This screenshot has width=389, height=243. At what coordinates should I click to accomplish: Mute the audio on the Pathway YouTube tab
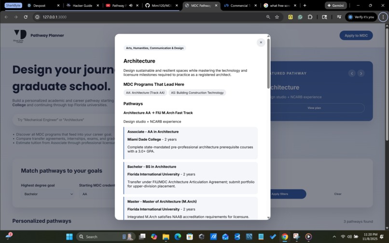click(x=131, y=5)
